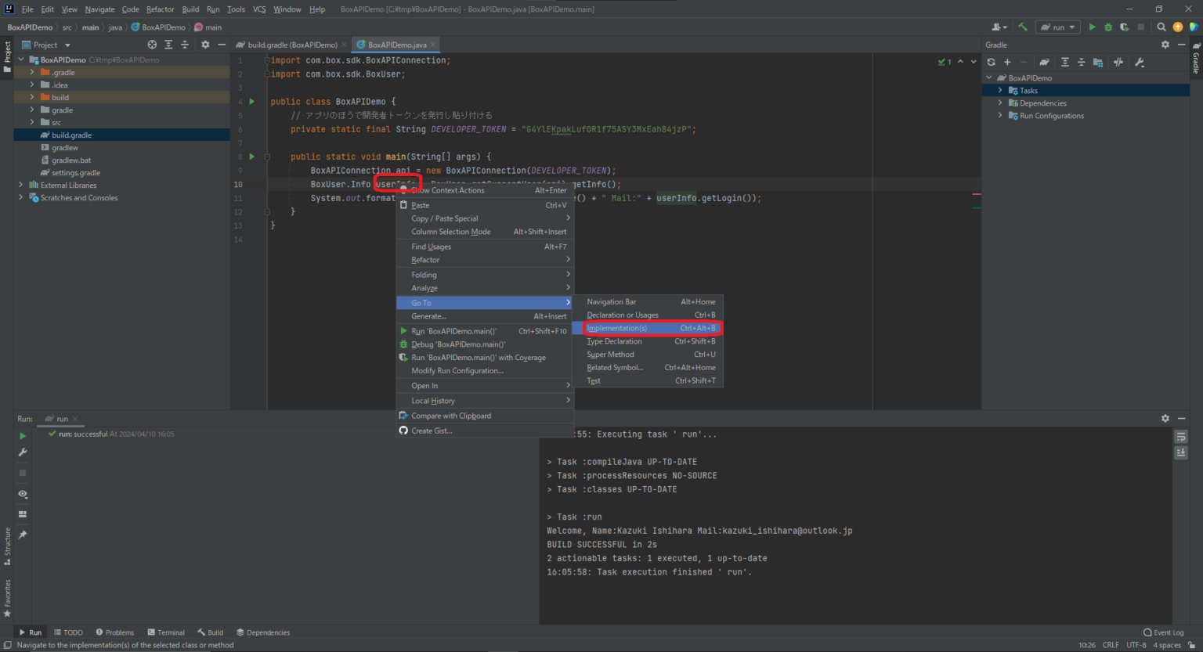The width and height of the screenshot is (1203, 652).
Task: Collapse all nodes in the Gradle panel
Action: [1081, 62]
